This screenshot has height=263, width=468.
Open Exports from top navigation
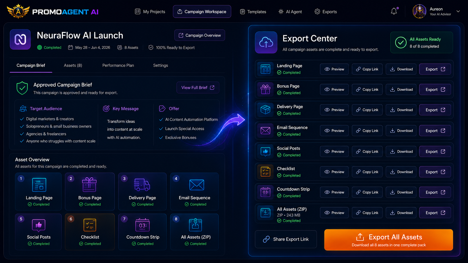(326, 11)
